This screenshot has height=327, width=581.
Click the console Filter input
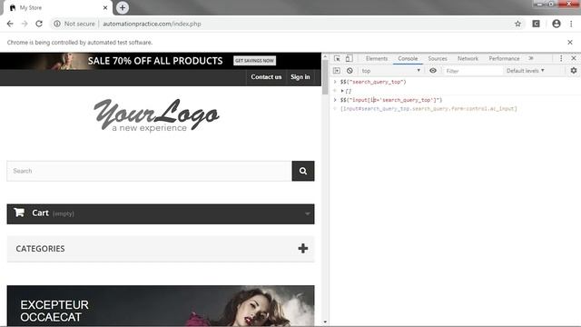(472, 71)
